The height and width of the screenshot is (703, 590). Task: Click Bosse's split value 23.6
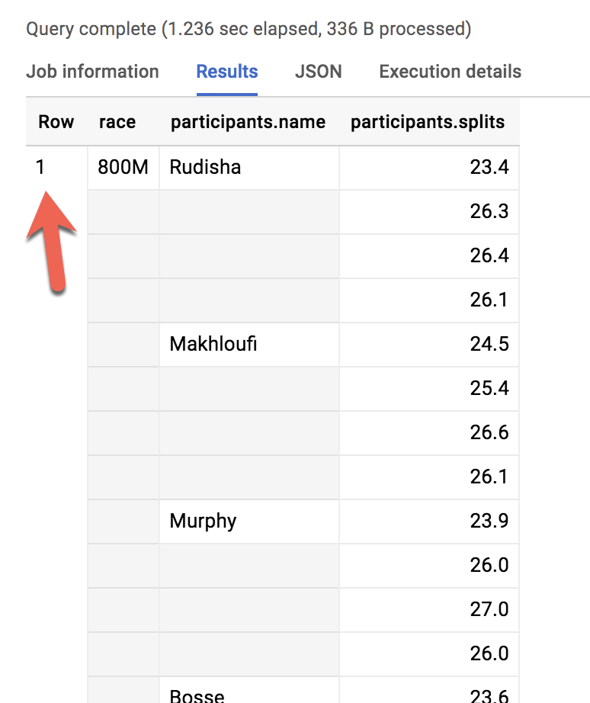click(492, 694)
